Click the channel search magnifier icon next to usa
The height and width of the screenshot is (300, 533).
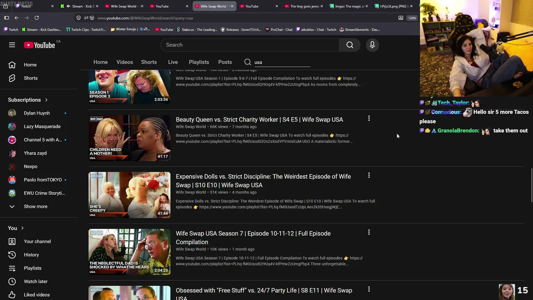(248, 62)
